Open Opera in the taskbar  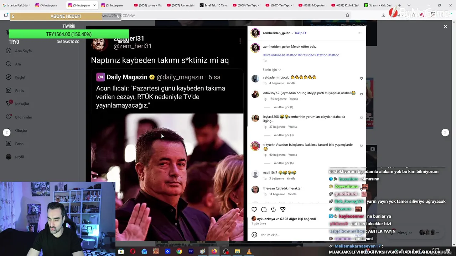tap(133, 251)
